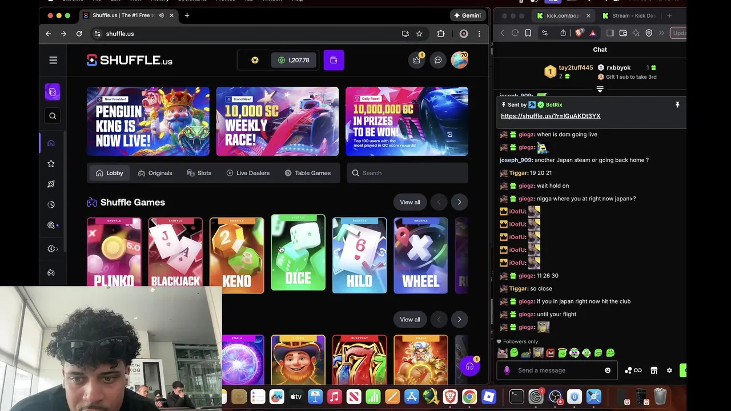Toggle the Brave sidebar panel icon

[610, 33]
